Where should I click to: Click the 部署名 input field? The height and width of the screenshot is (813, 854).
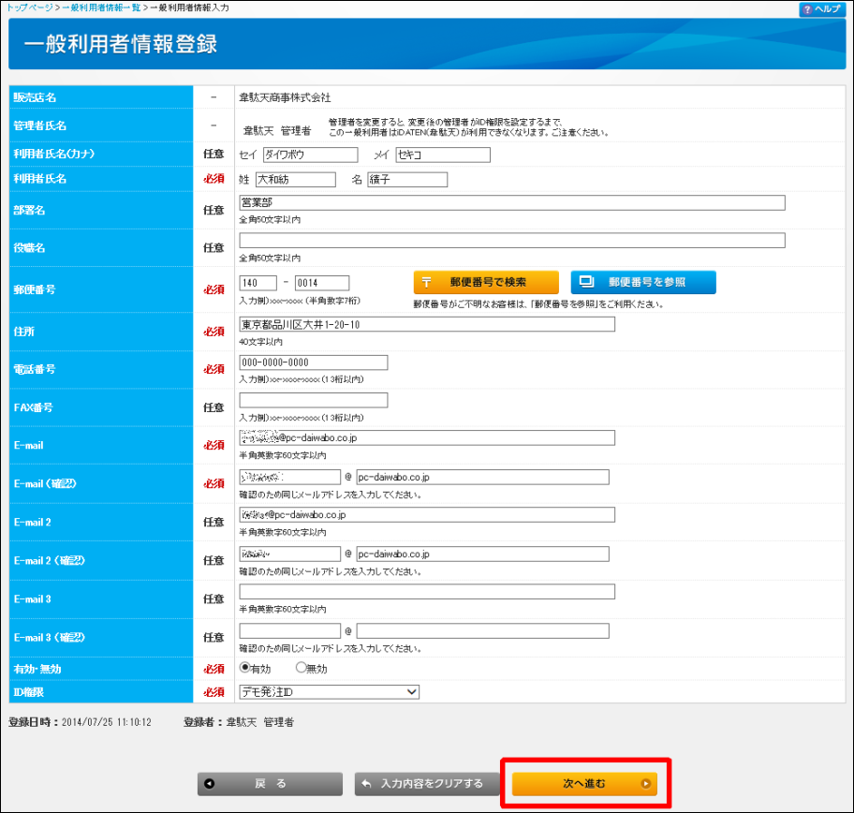(x=511, y=203)
